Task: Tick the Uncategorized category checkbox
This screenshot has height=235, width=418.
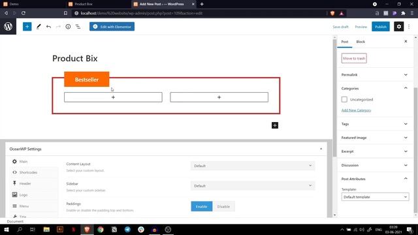Action: 344,99
